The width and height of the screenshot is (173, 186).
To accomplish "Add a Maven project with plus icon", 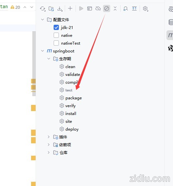I will tap(70, 8).
